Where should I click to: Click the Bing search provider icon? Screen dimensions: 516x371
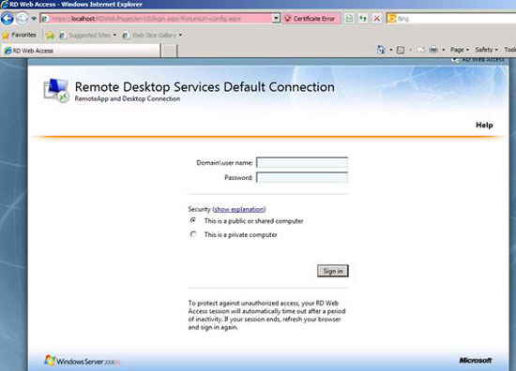(391, 19)
